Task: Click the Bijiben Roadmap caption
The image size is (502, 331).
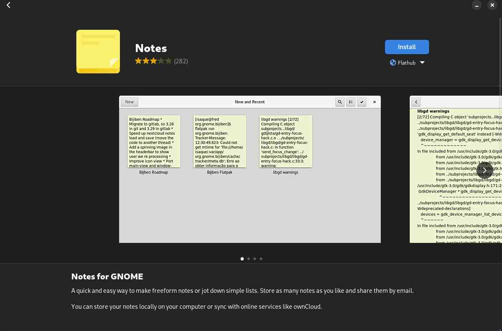Action: [x=153, y=172]
